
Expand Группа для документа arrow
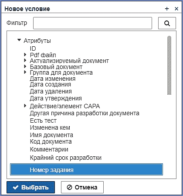[x=25, y=72]
